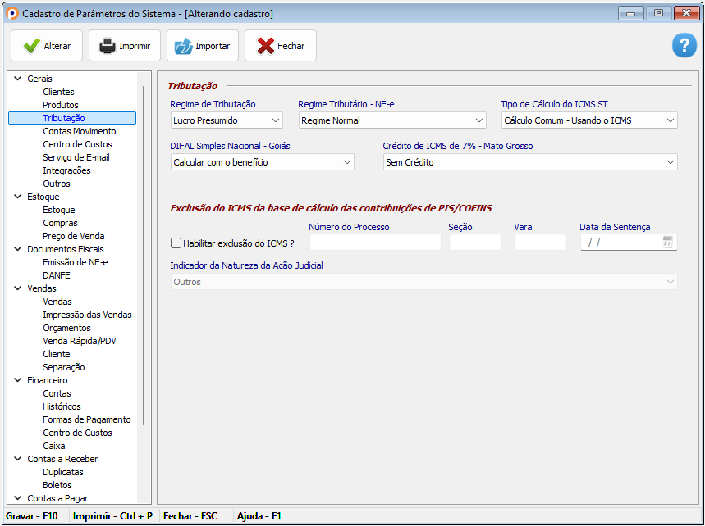Click the application icon in title bar
The height and width of the screenshot is (526, 705).
coord(11,14)
